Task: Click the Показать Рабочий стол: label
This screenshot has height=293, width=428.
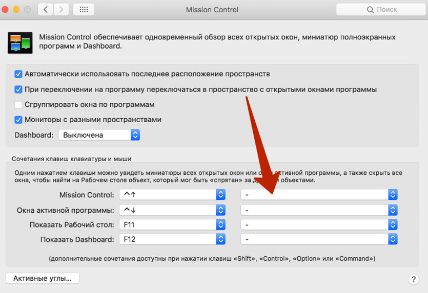Action: pos(72,225)
